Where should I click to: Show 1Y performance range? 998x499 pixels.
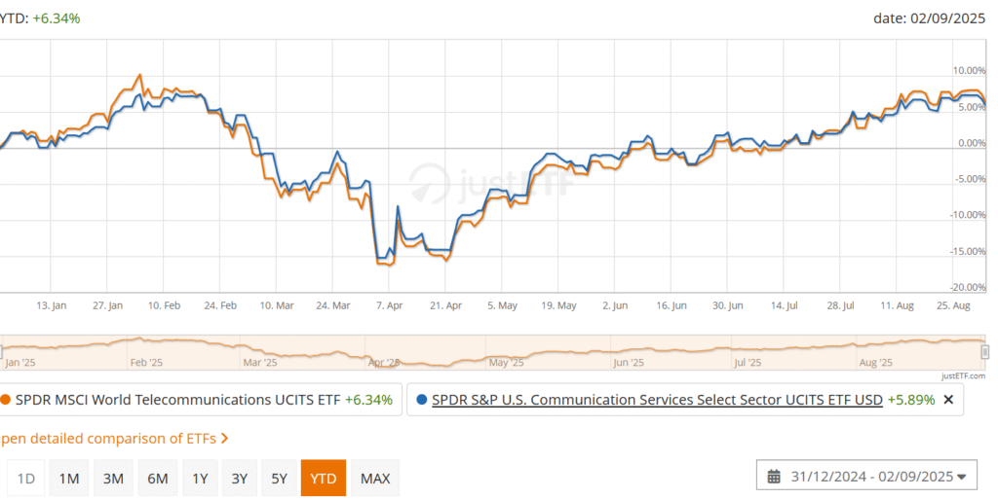[x=200, y=478]
